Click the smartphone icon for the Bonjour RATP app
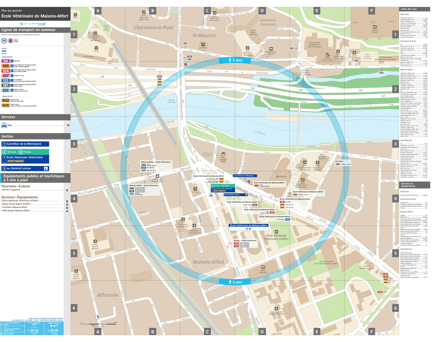The width and height of the screenshot is (432, 342). (x=1, y=329)
